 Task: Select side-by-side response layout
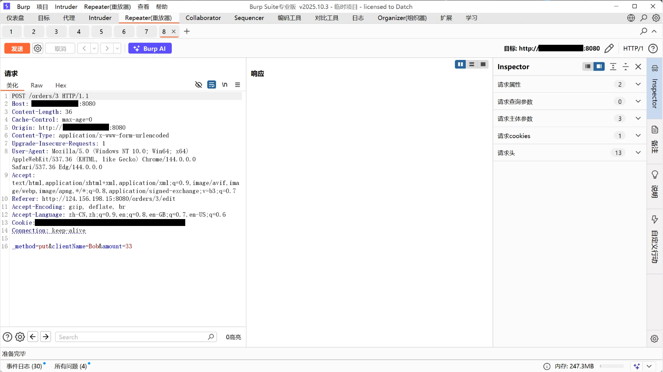click(x=461, y=64)
